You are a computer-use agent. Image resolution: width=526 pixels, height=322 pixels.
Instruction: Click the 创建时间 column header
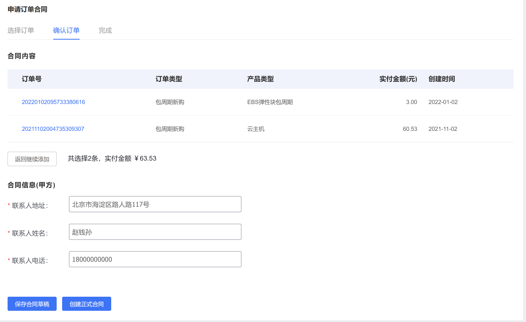[441, 79]
